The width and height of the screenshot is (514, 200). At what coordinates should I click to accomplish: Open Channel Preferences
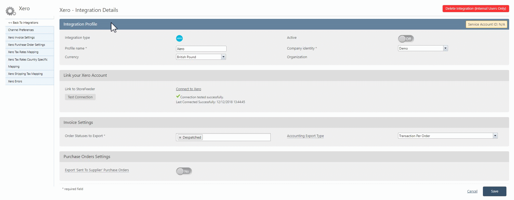coord(29,30)
